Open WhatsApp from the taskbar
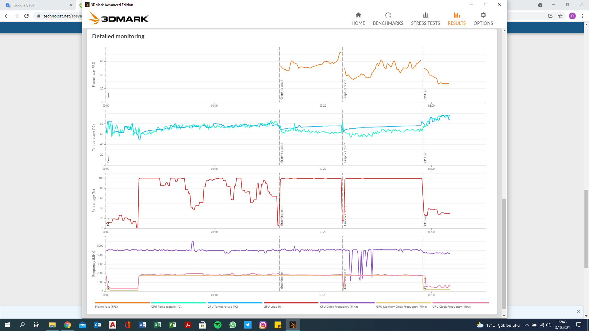This screenshot has width=589, height=331. pyautogui.click(x=233, y=325)
